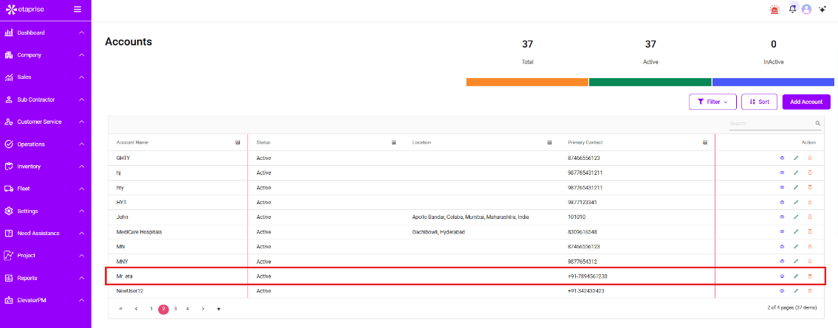Click the Sort button
The width and height of the screenshot is (838, 328).
(760, 102)
